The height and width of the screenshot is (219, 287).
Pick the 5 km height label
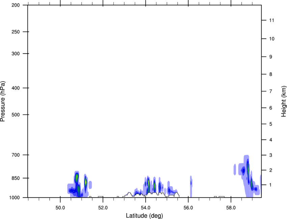(271, 124)
